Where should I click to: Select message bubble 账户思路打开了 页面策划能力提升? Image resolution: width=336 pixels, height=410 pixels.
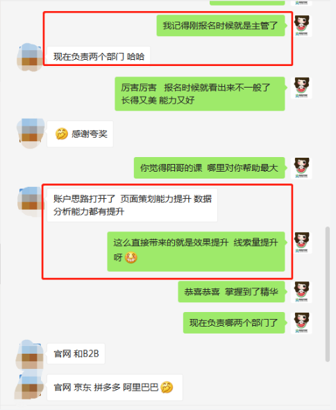pyautogui.click(x=132, y=205)
